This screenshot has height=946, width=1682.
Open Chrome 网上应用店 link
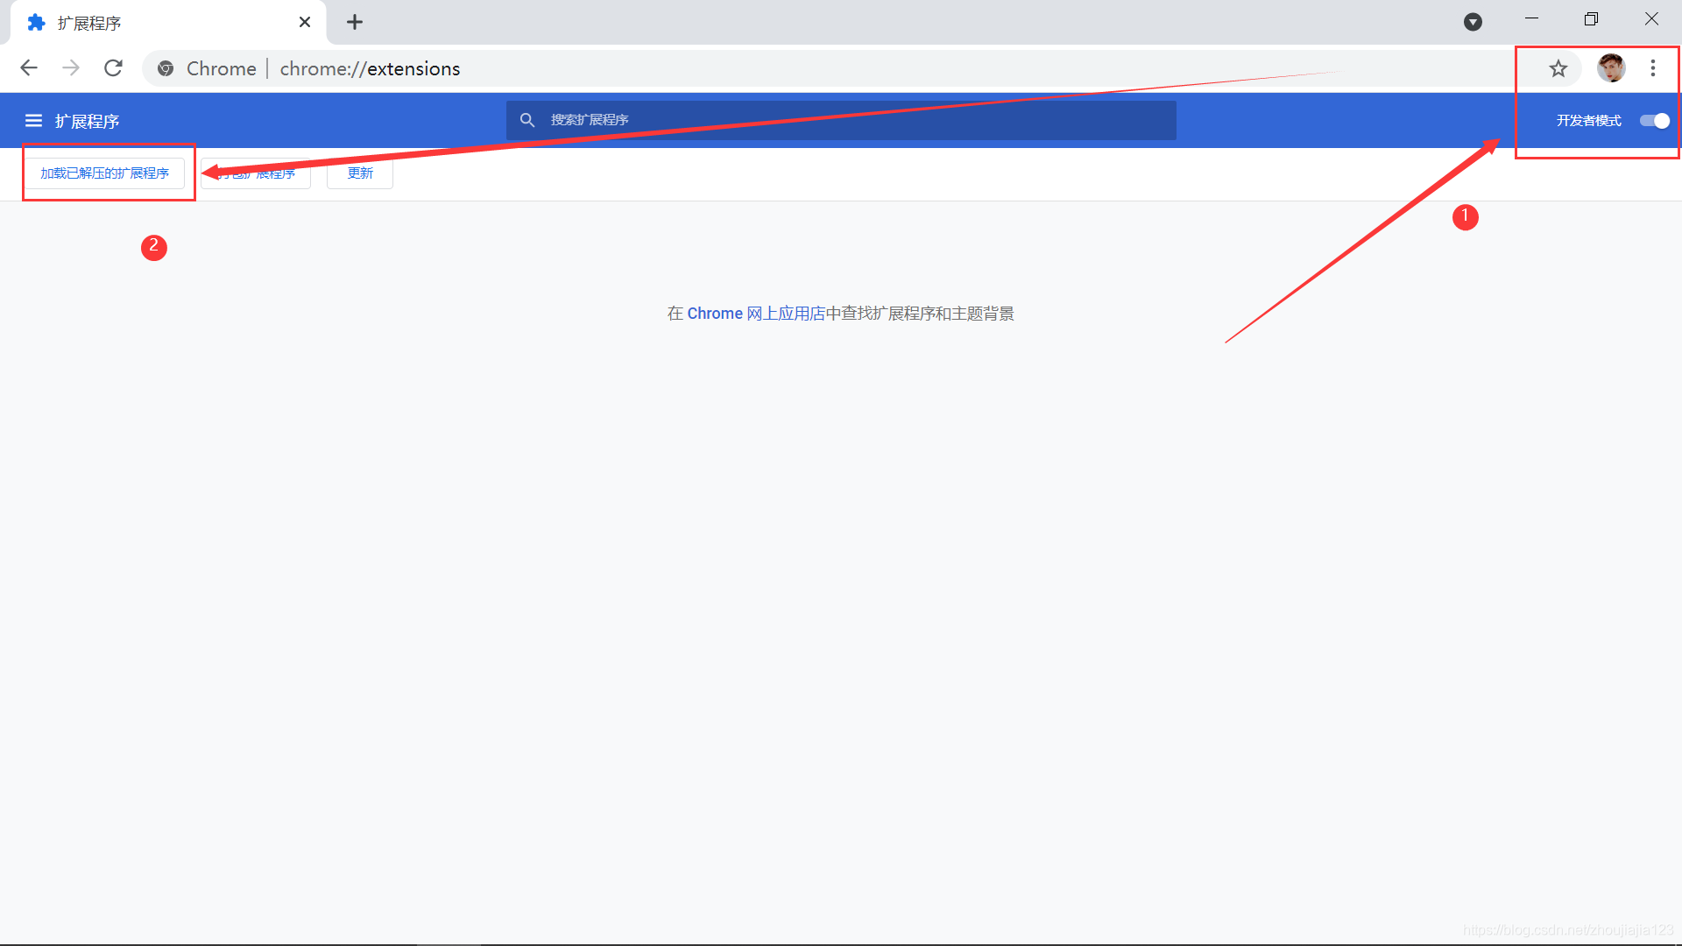point(756,314)
